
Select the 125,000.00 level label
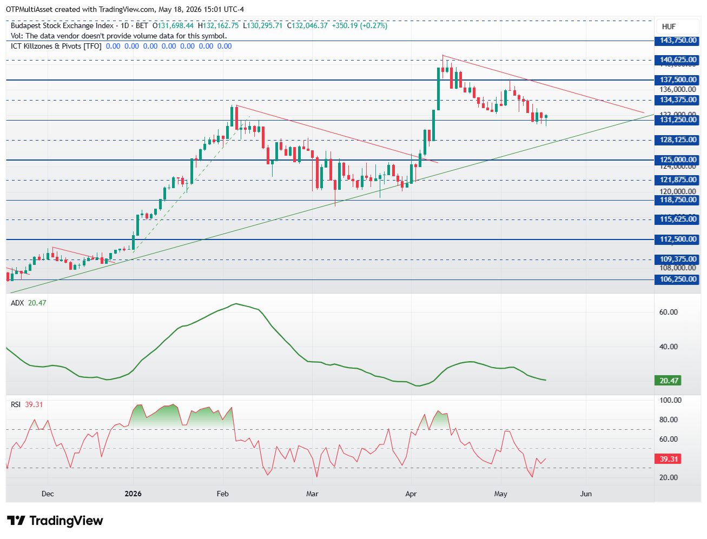point(678,160)
